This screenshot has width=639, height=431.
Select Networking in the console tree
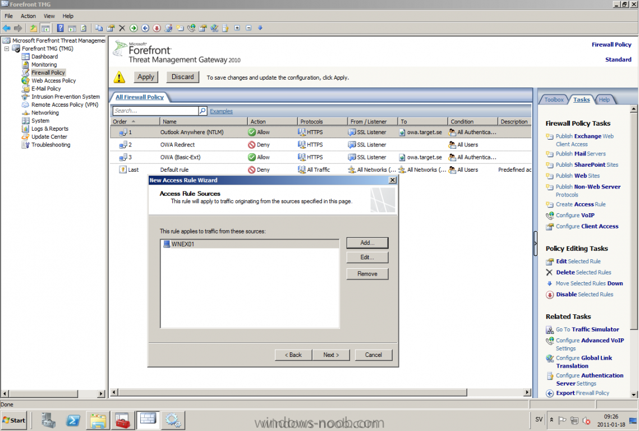point(45,113)
